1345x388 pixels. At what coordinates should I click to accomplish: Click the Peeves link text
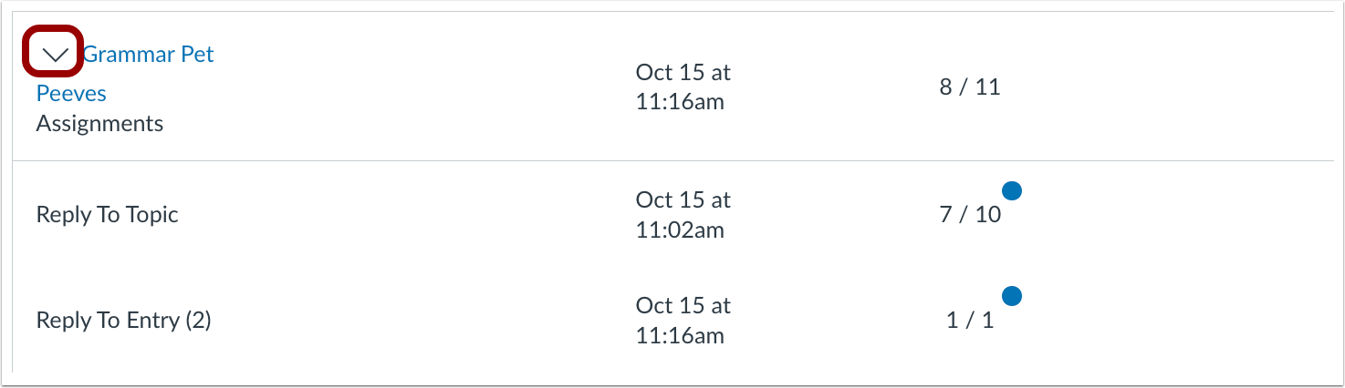click(71, 94)
